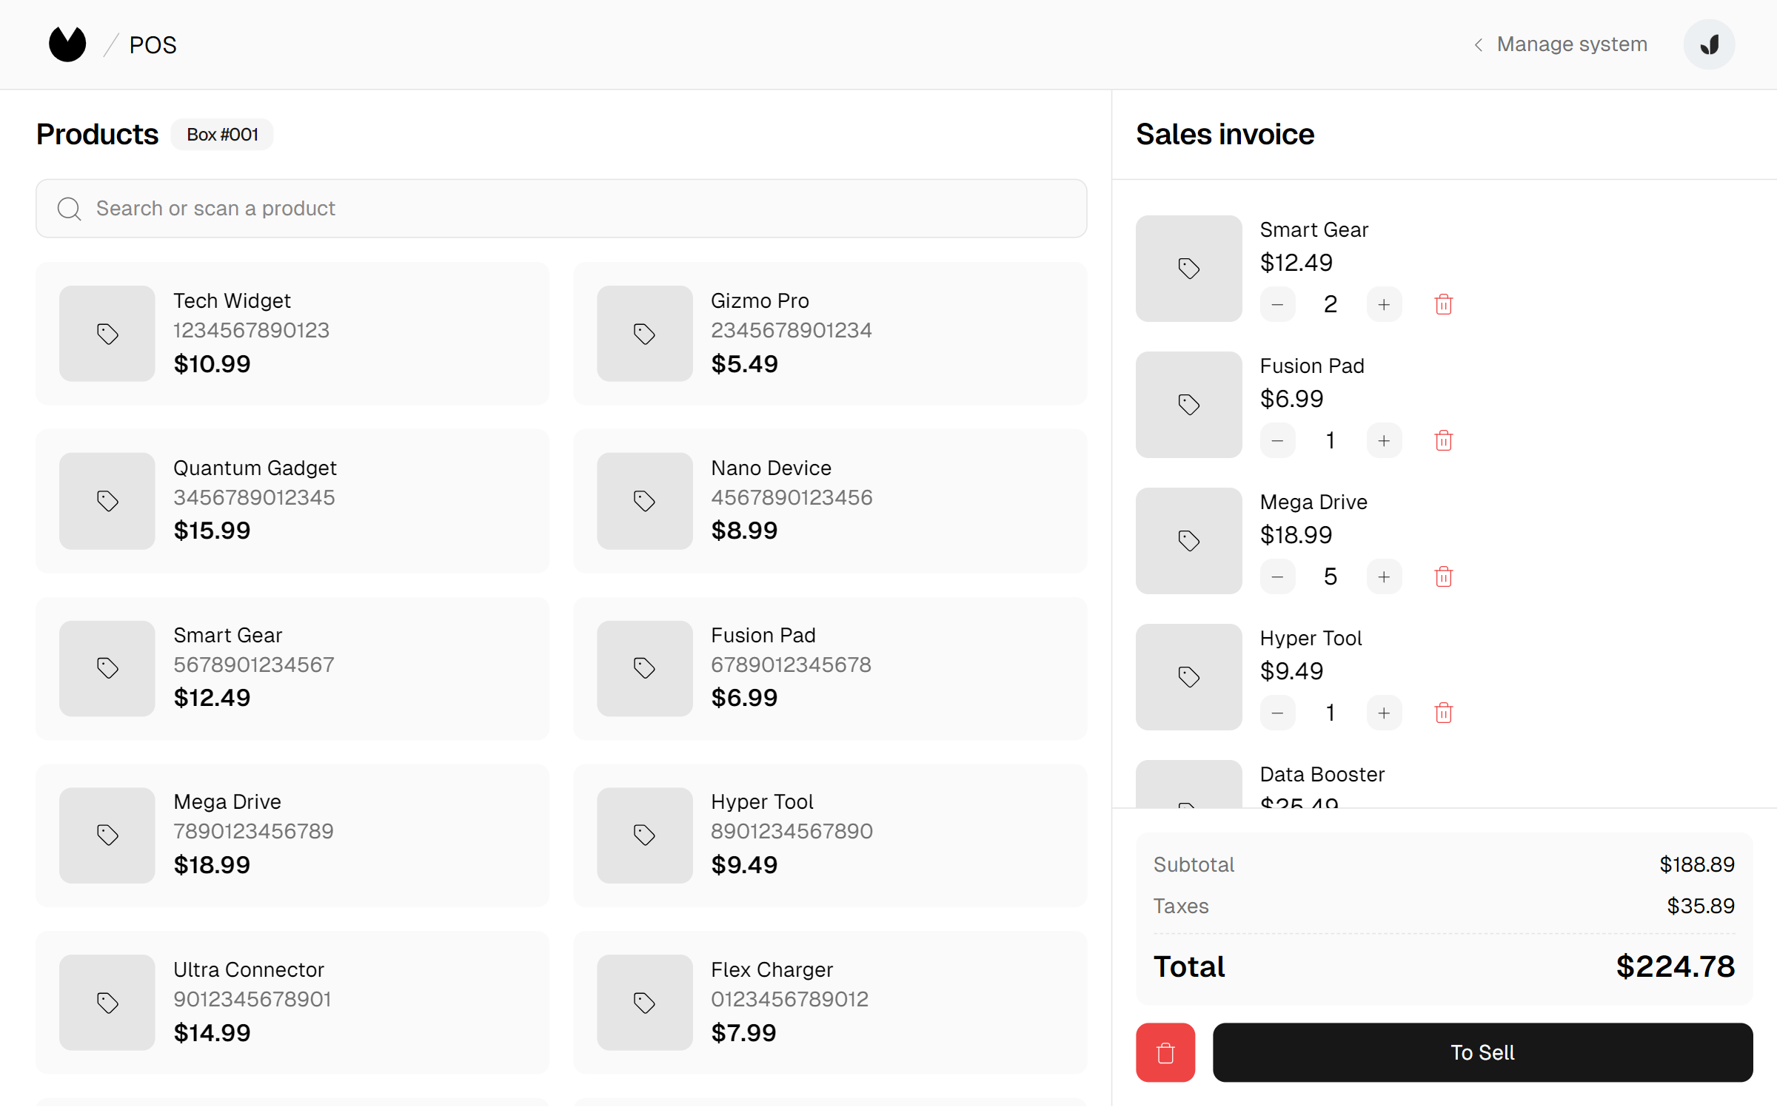Remove Fusion Pad from the invoice
Image resolution: width=1777 pixels, height=1110 pixels.
point(1444,440)
